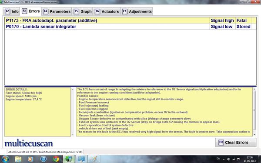Click the description panel scroll up arrow
The width and height of the screenshot is (261, 163).
(x=254, y=89)
